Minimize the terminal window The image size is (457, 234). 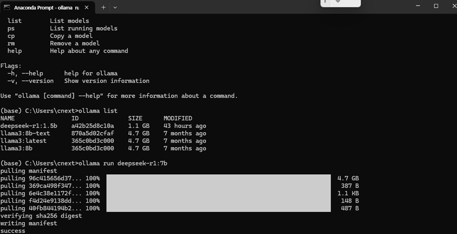click(418, 6)
